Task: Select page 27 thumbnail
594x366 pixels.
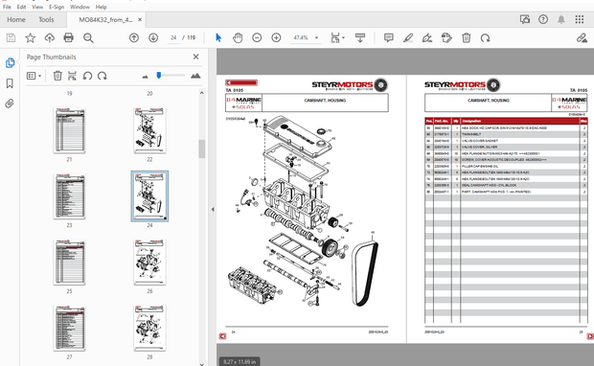Action: pos(69,328)
